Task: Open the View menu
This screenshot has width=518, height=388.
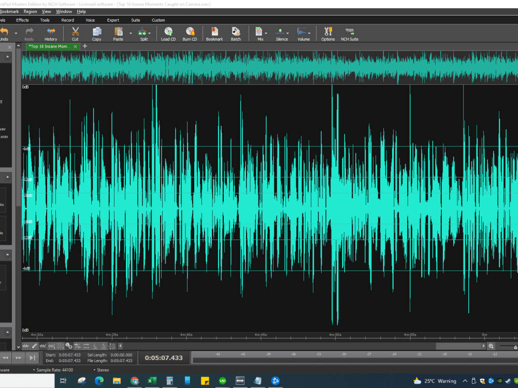Action: point(46,11)
